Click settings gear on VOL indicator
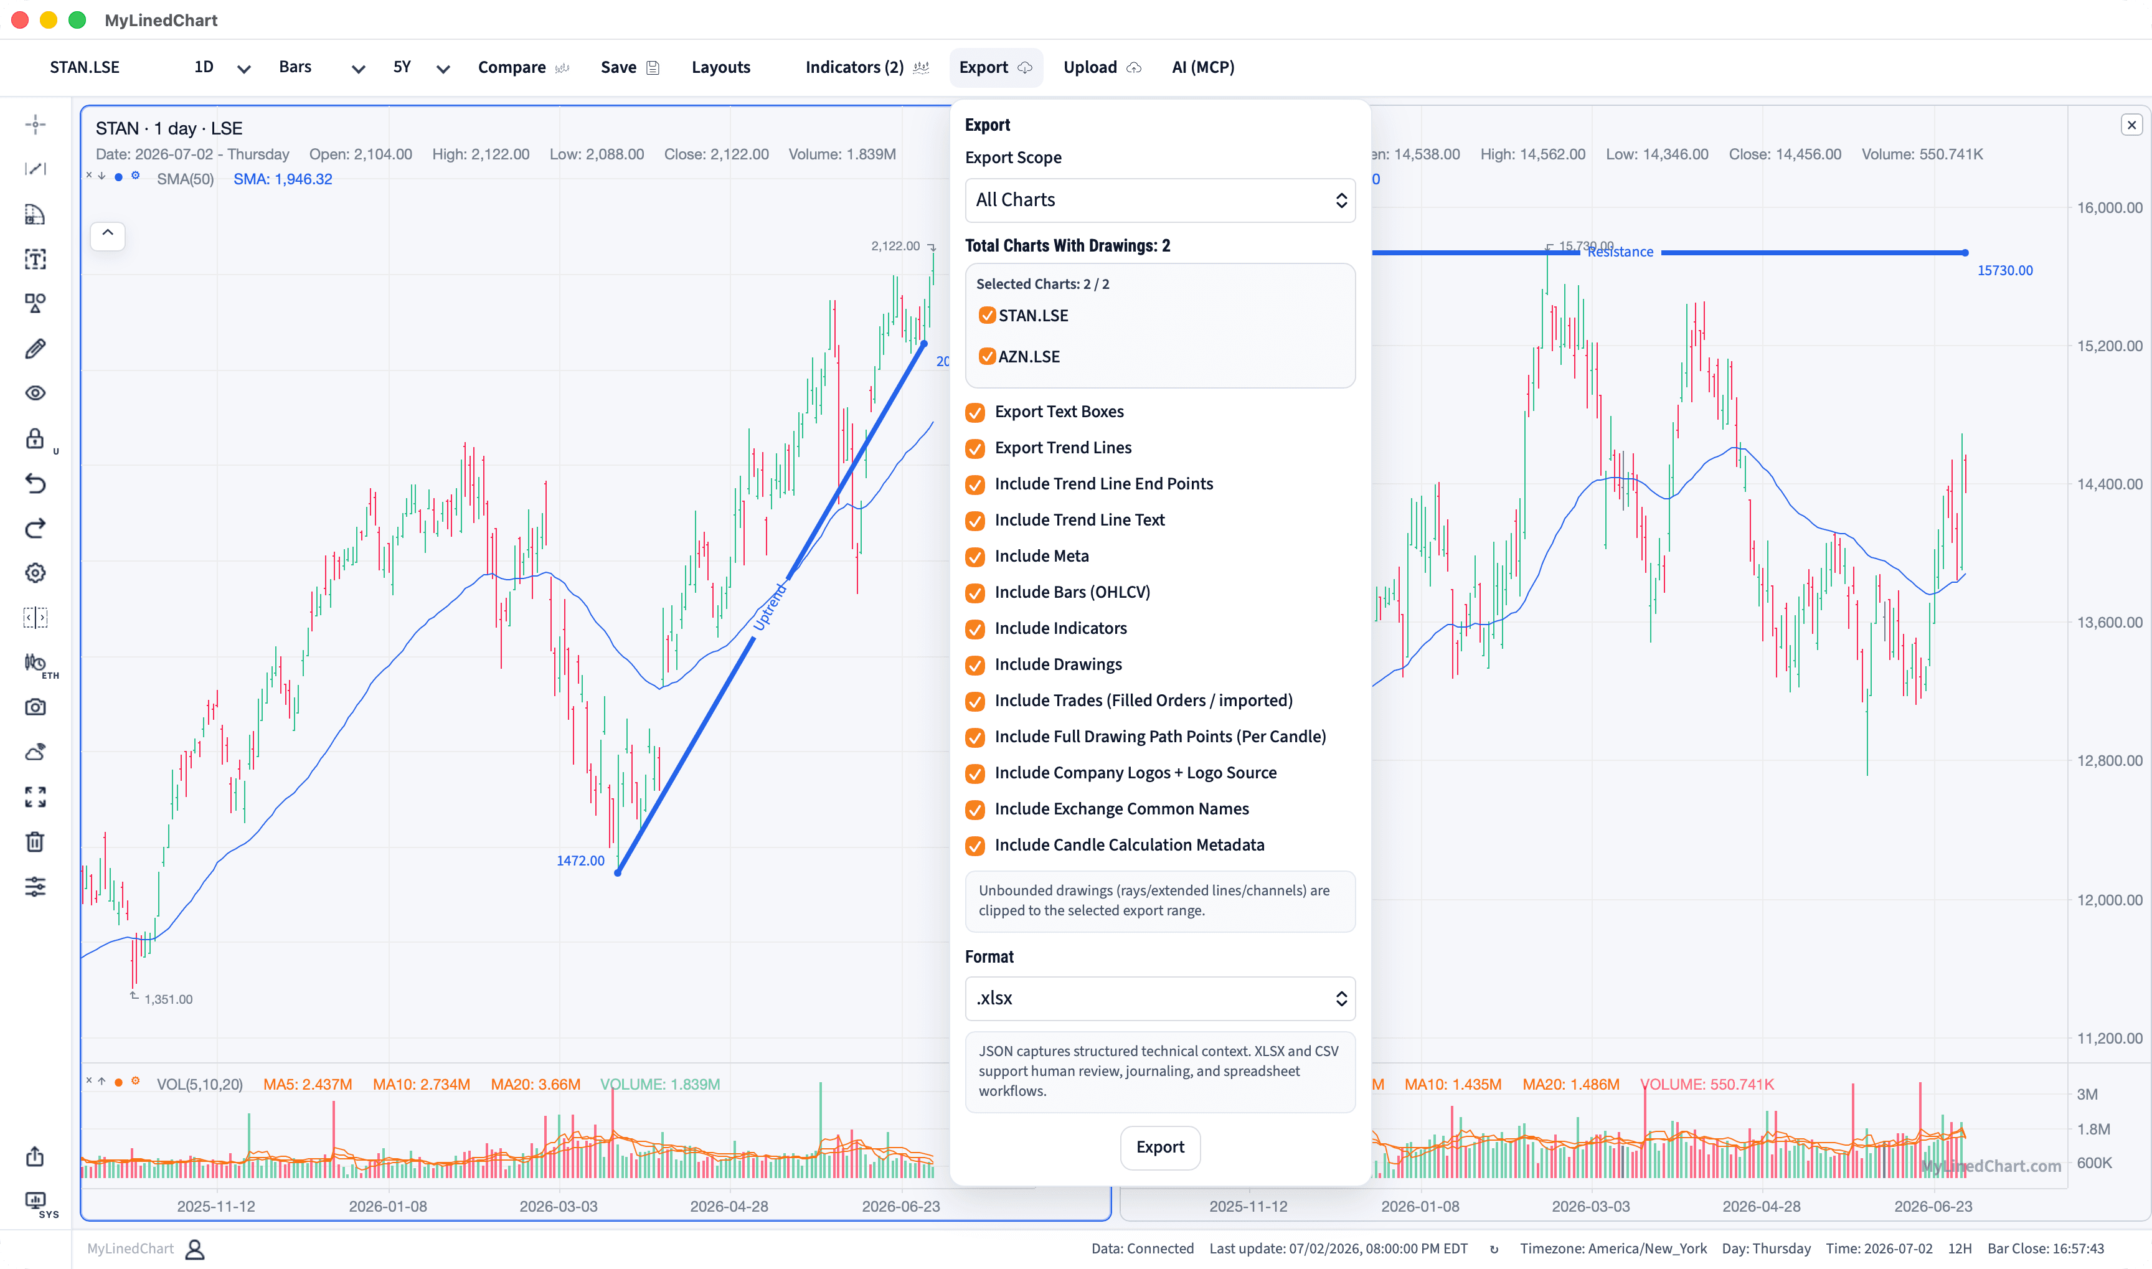Screen dimensions: 2152x1269 (x=135, y=1081)
